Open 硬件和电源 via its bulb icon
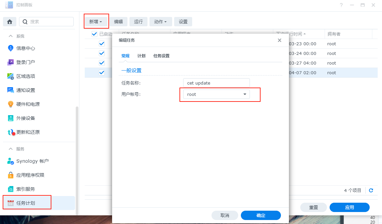Screen dimensions: 382x224 pos(10,104)
